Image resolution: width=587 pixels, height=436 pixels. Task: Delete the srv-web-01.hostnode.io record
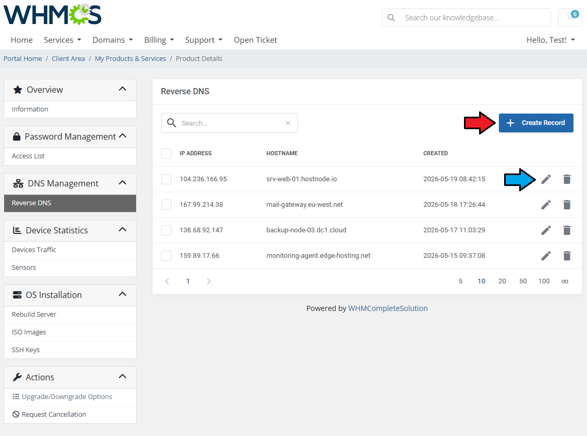tap(567, 179)
